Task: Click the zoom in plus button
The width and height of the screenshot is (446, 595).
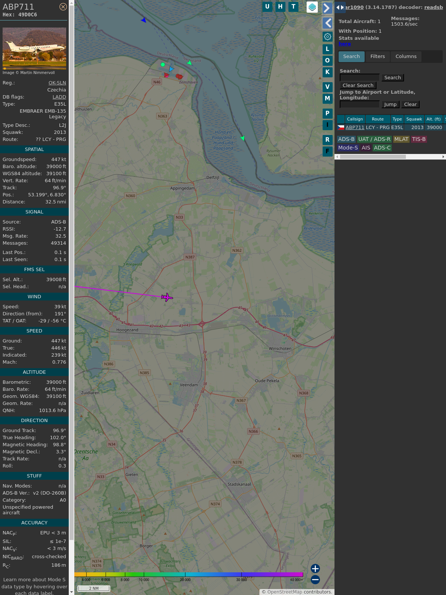Action: point(315,568)
